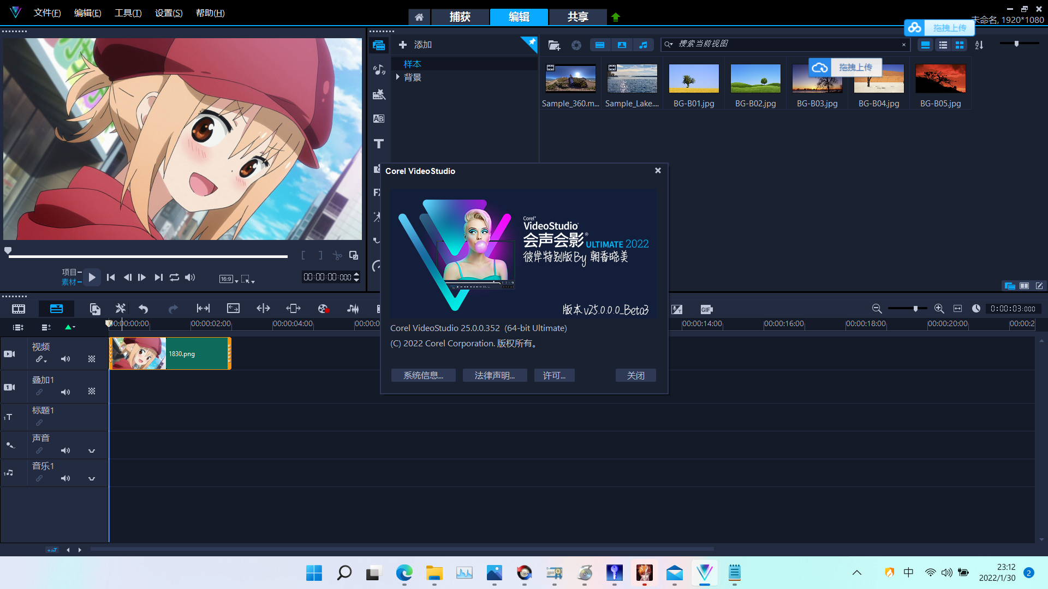Screen dimensions: 1048x589
Task: Click the Undo arrow in timeline toolbar
Action: coord(144,309)
